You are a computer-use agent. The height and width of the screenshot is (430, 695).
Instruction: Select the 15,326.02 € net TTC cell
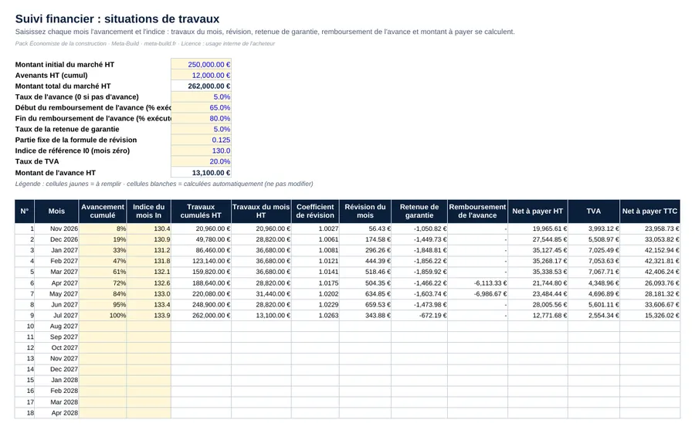point(649,315)
